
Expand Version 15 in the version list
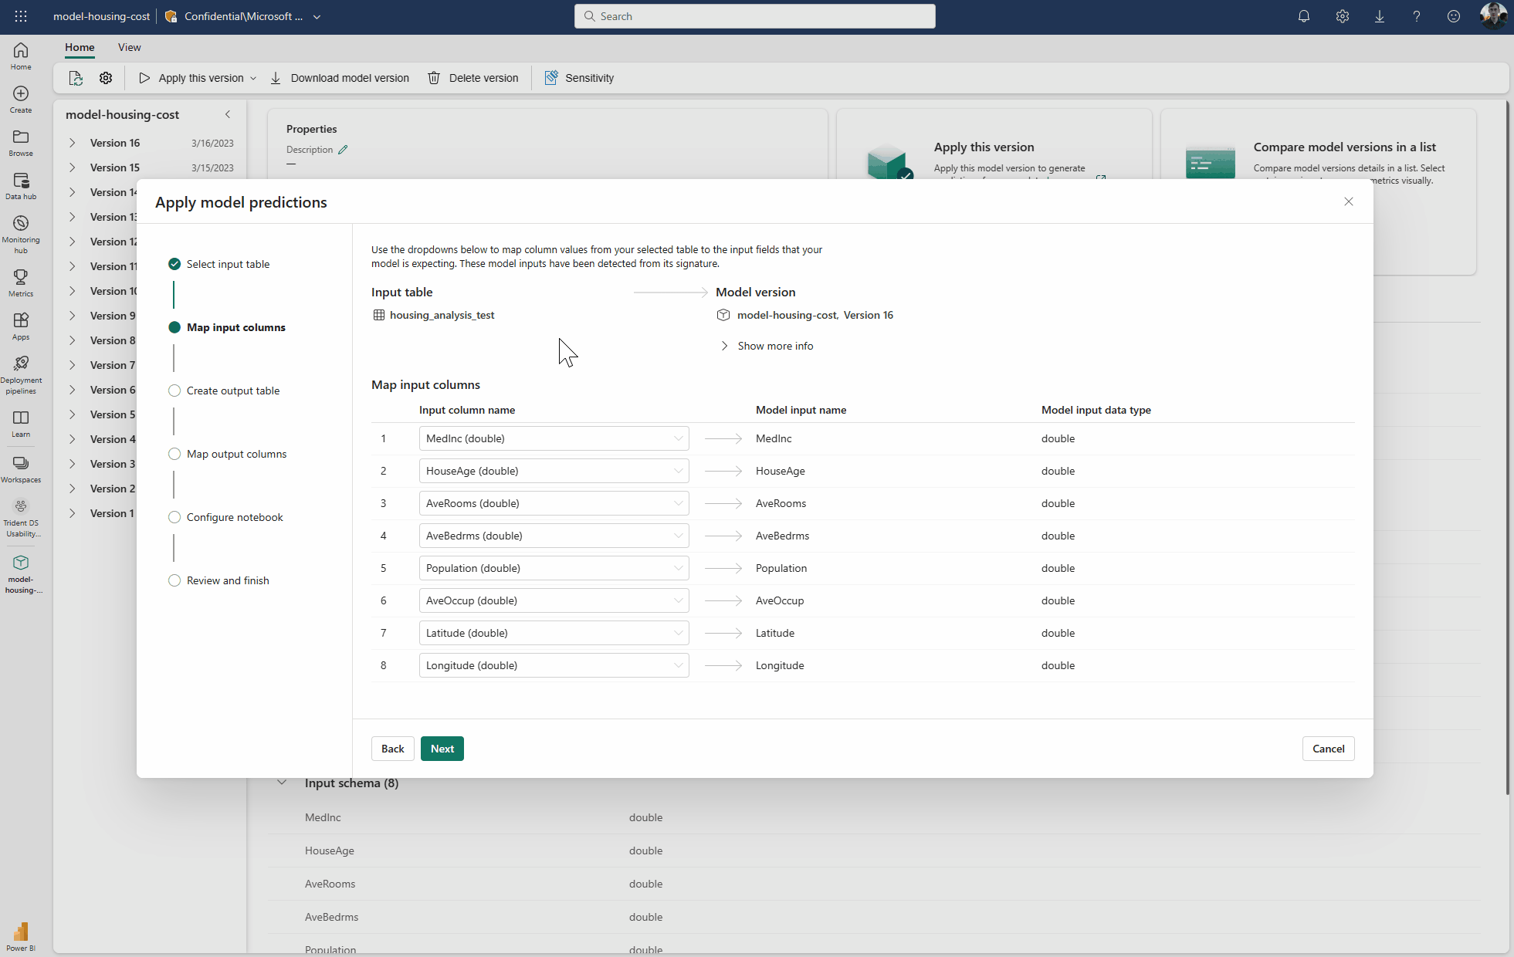[72, 167]
